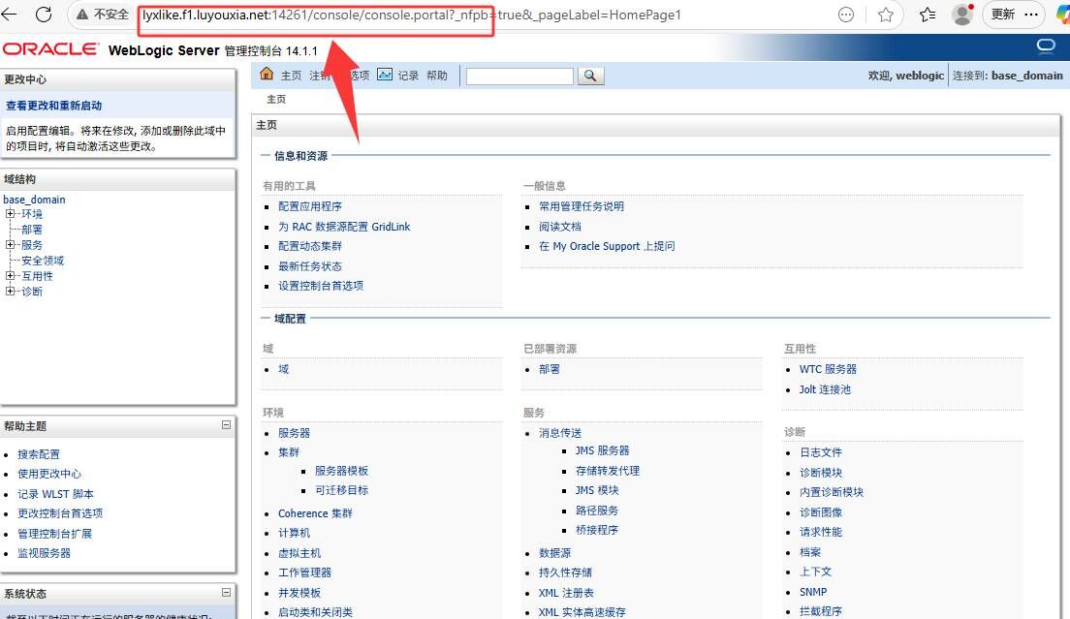Open 部署 link under 已部署资源

point(550,369)
